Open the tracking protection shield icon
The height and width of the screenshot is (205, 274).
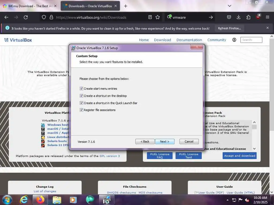click(44, 17)
